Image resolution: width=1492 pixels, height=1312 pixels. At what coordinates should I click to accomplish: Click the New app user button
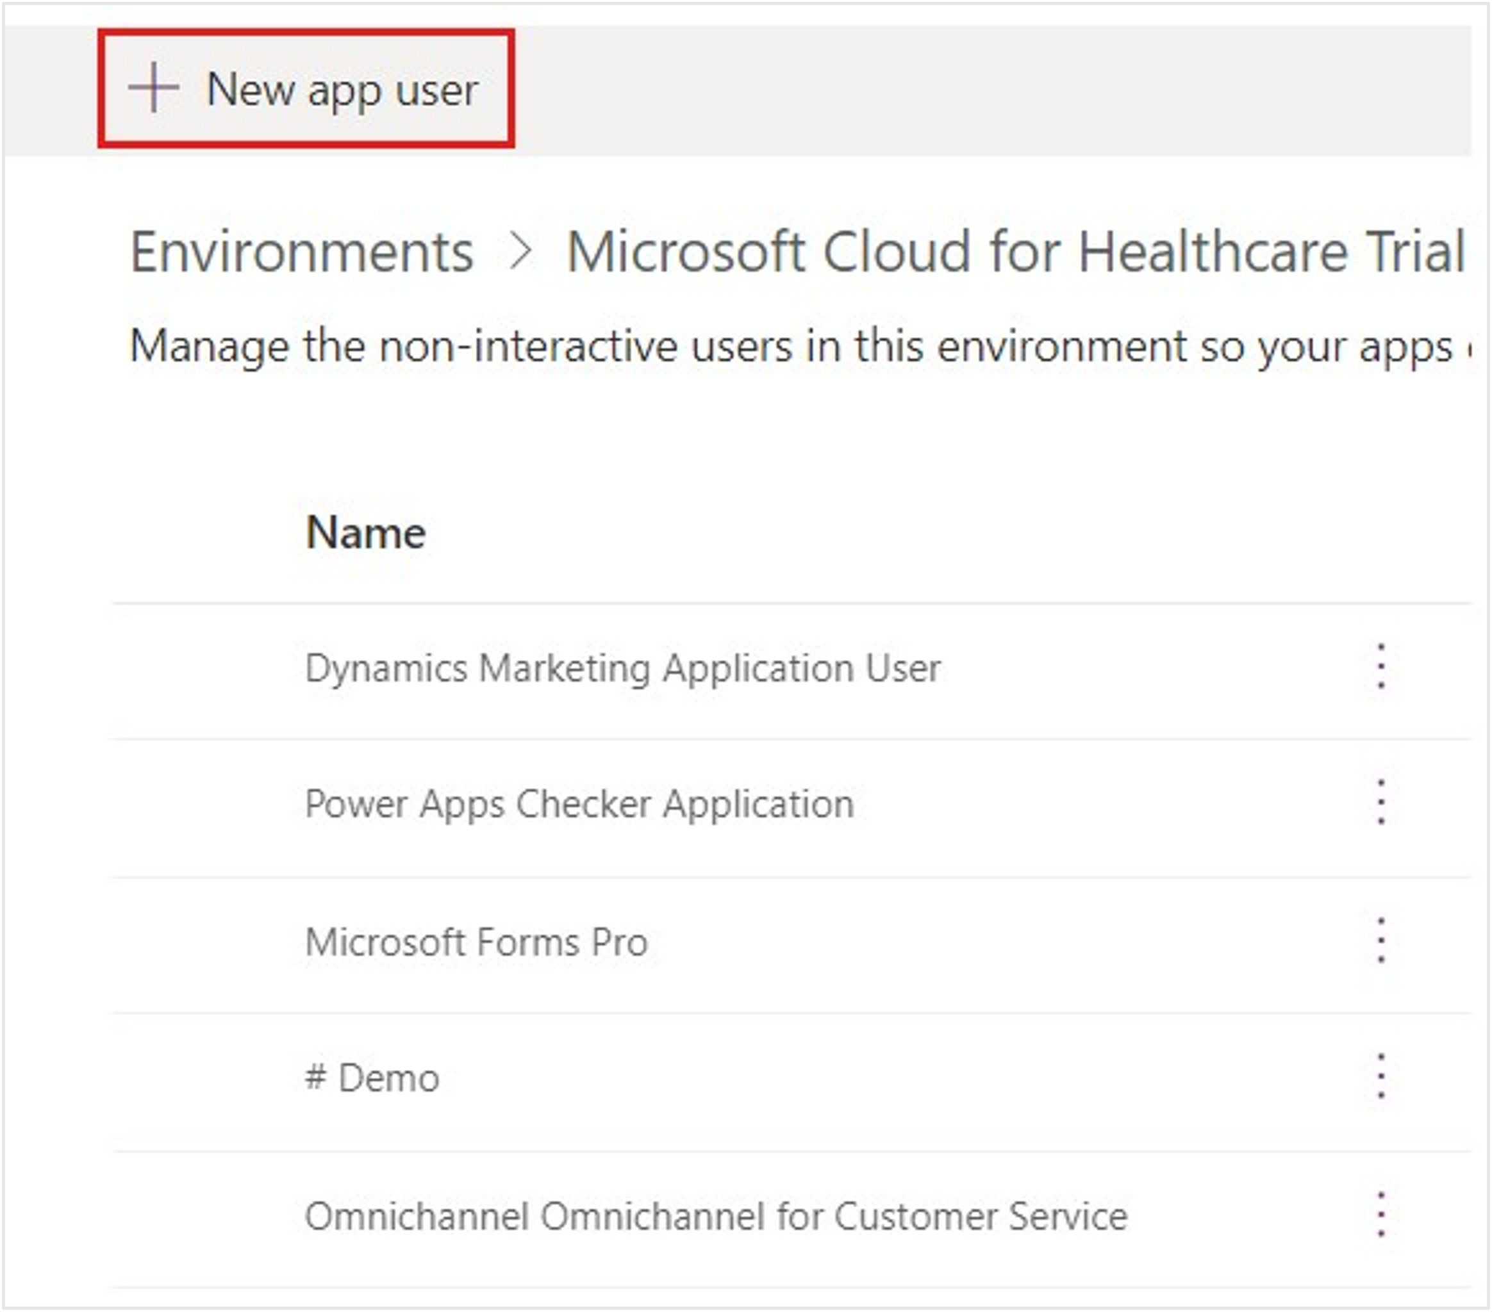click(306, 89)
